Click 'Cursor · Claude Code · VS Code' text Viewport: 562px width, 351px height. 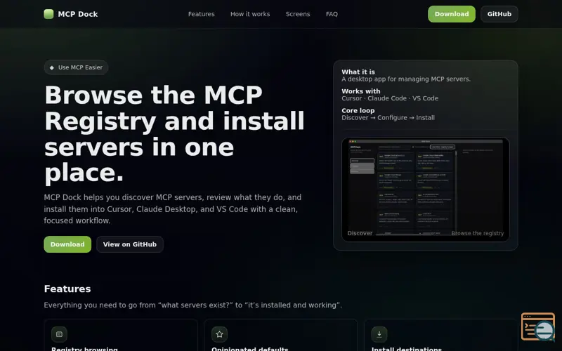[x=390, y=98]
